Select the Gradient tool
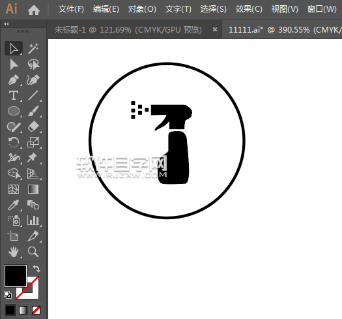 (33, 189)
